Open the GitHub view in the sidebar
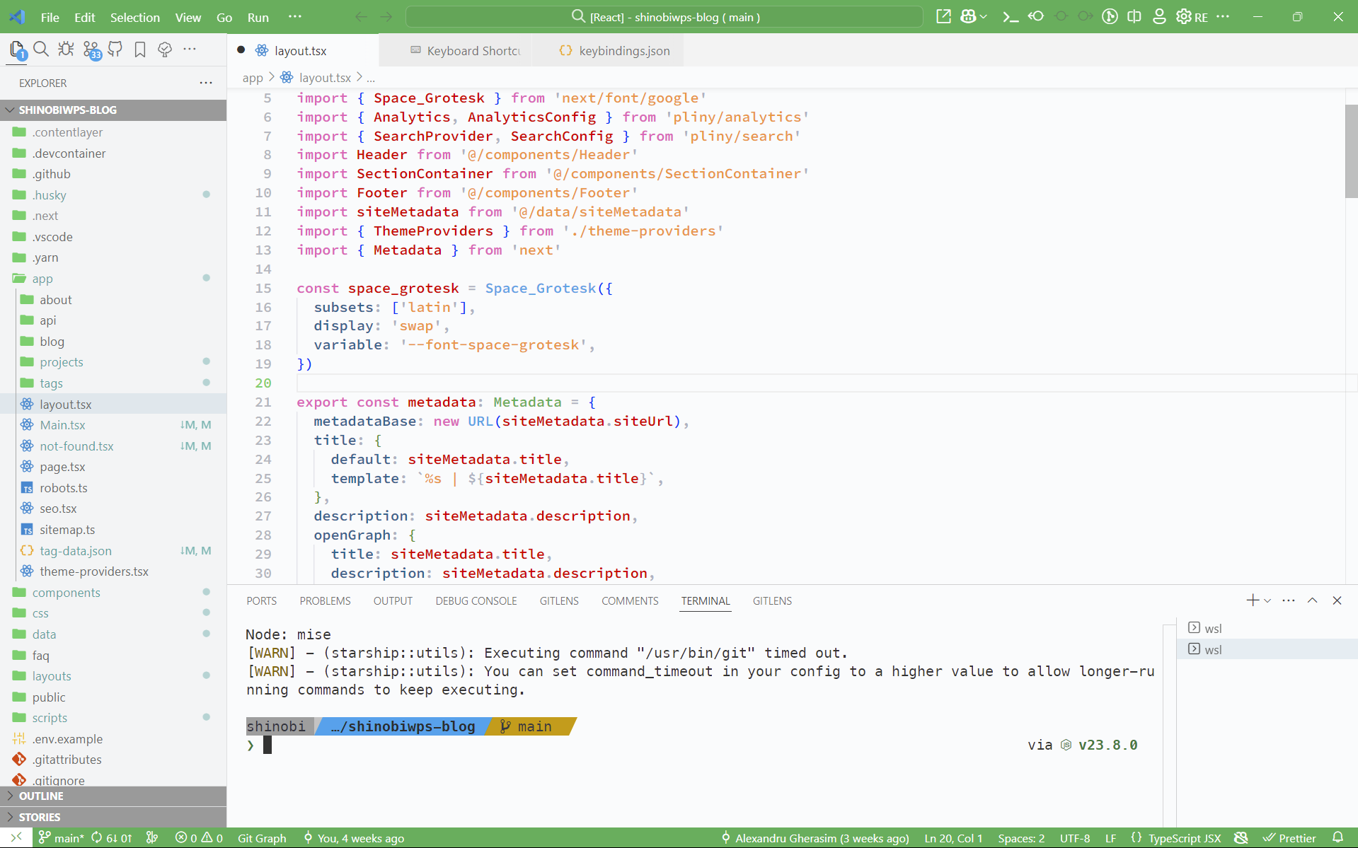 coord(115,50)
